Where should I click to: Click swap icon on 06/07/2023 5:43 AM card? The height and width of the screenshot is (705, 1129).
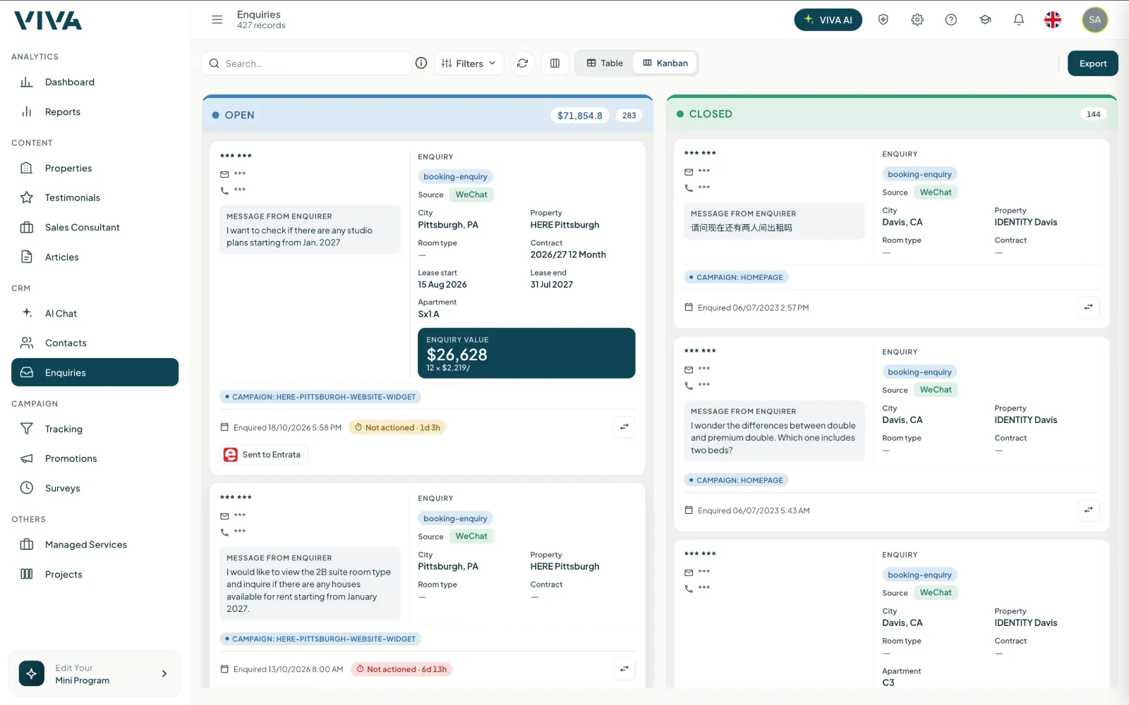(1089, 510)
